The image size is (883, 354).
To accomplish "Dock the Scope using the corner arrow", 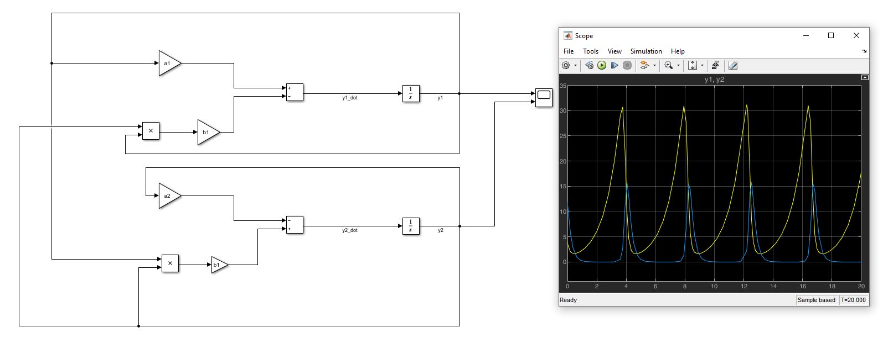I will [865, 51].
